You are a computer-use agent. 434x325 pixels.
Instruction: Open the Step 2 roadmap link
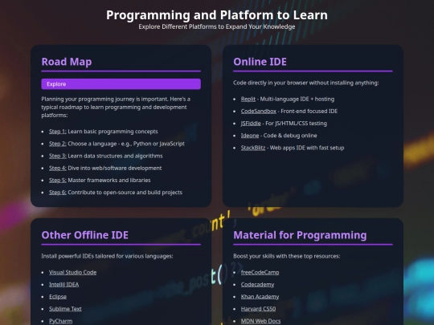pyautogui.click(x=58, y=144)
